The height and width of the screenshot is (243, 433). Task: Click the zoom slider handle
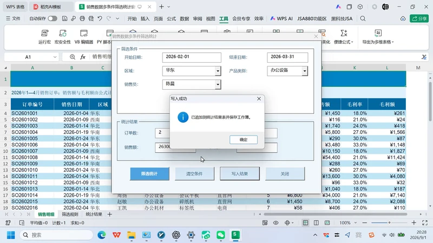click(389, 222)
